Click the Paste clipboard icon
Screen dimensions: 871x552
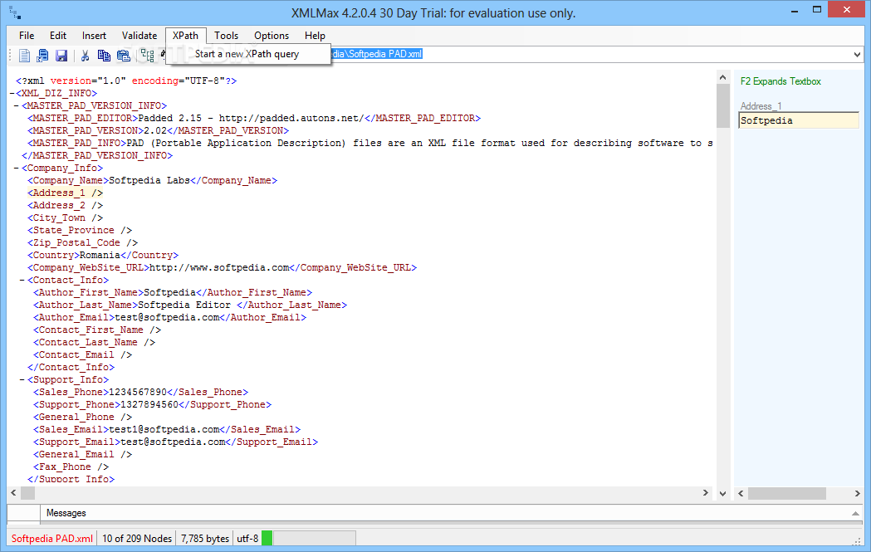tap(124, 55)
